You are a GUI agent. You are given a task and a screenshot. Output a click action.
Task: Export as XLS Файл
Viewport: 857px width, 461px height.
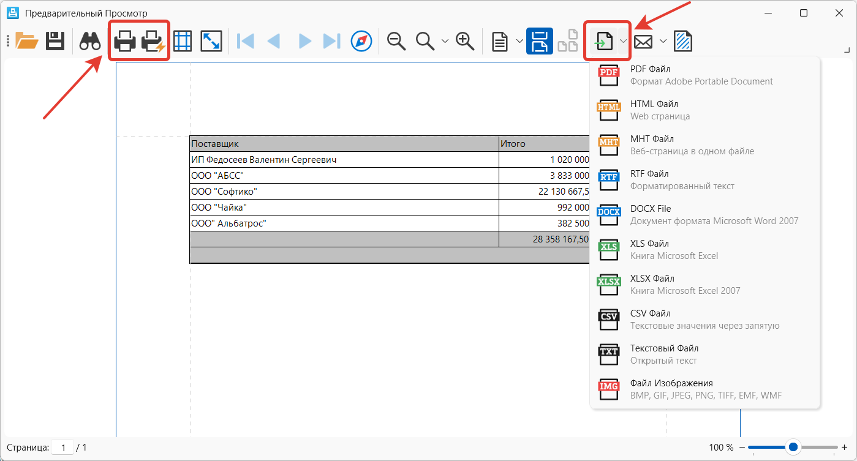[x=704, y=249]
